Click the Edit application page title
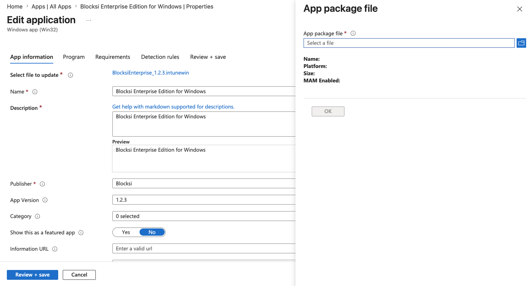 tap(41, 20)
